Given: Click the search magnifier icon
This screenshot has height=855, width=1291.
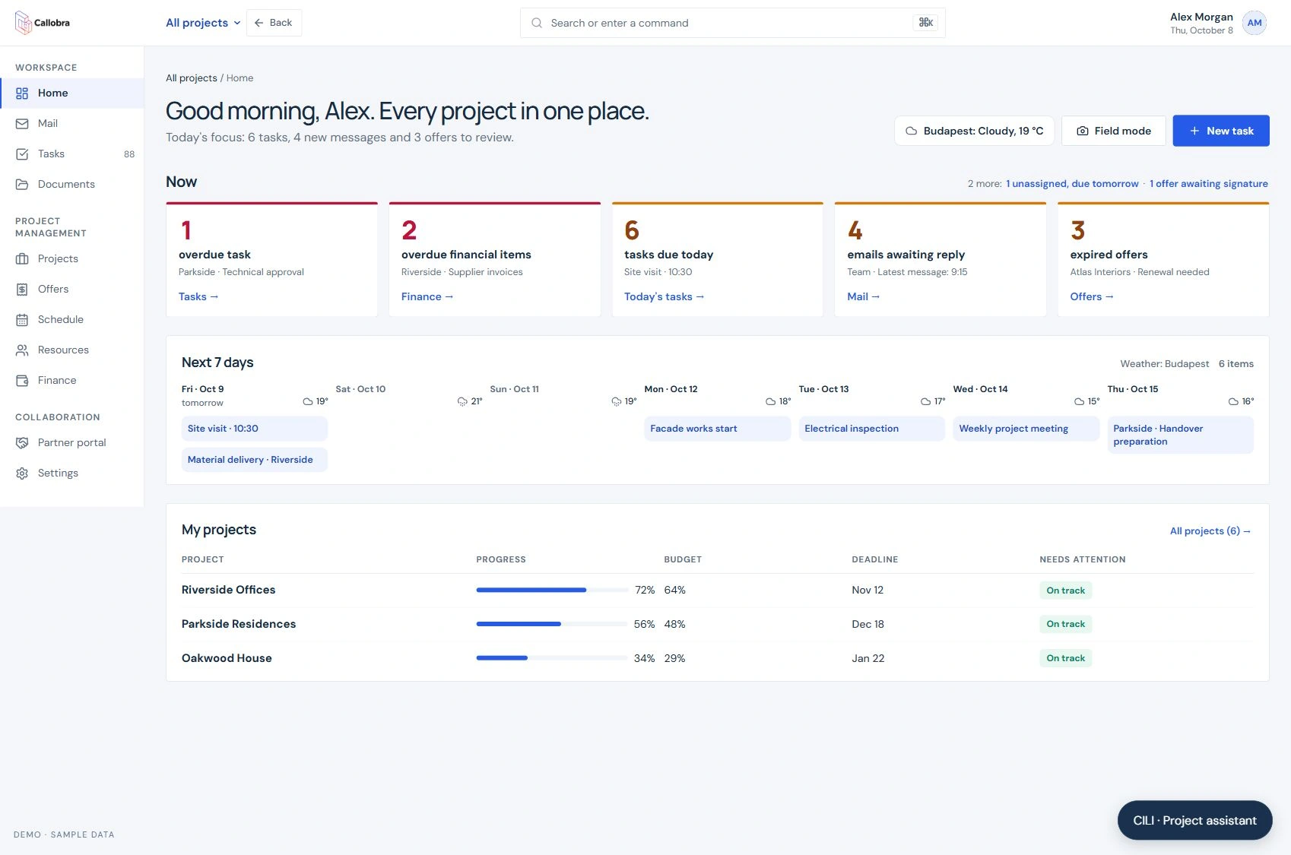Looking at the screenshot, I should click(x=537, y=23).
